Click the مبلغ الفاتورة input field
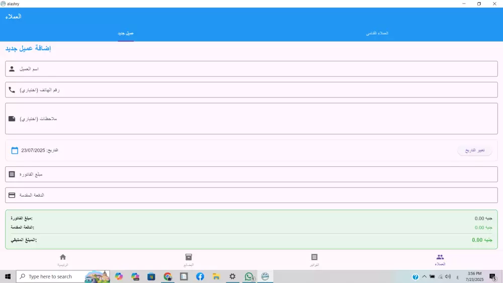503x283 pixels. point(251,174)
